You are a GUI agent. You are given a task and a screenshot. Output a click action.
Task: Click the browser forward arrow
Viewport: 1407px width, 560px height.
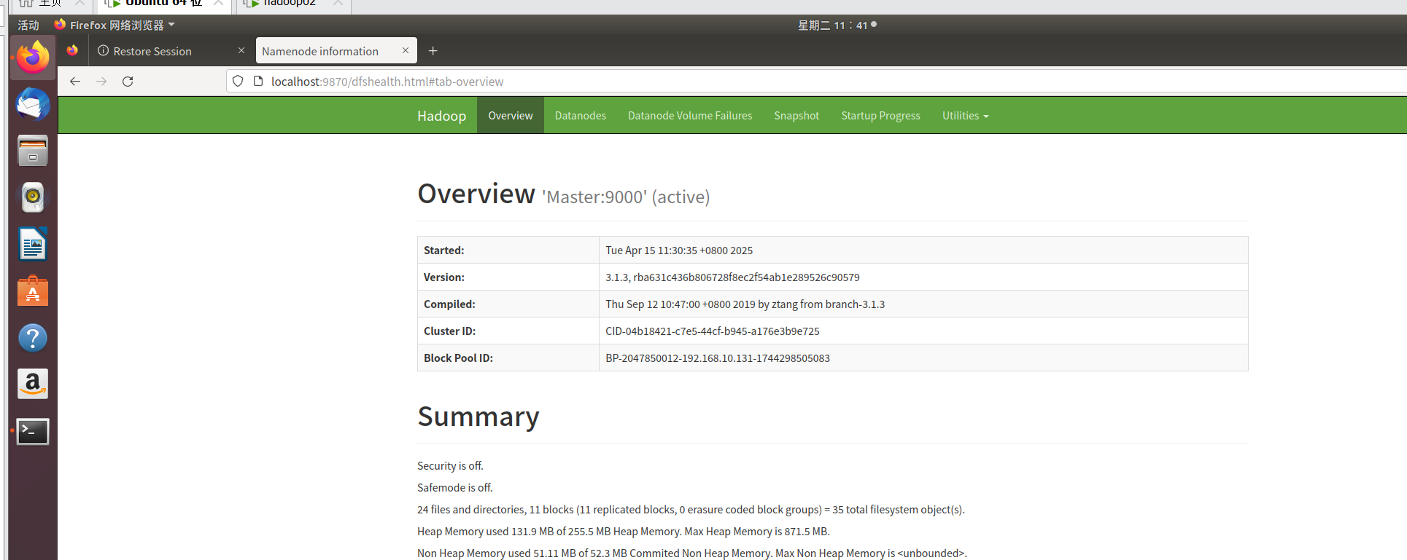101,82
